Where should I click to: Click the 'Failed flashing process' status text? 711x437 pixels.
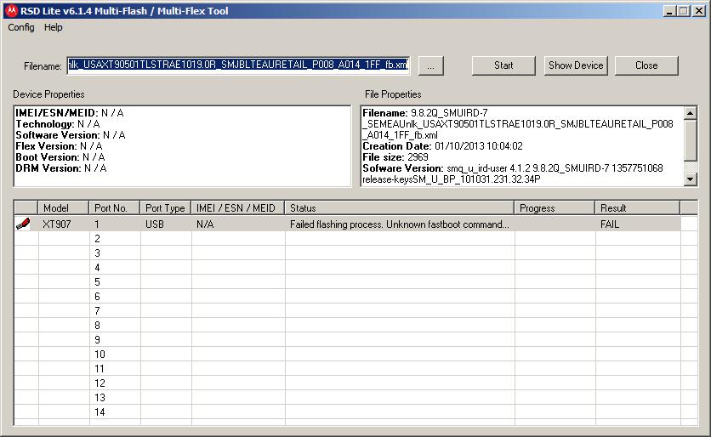tap(400, 224)
